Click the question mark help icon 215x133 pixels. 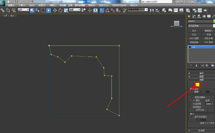pos(192,2)
